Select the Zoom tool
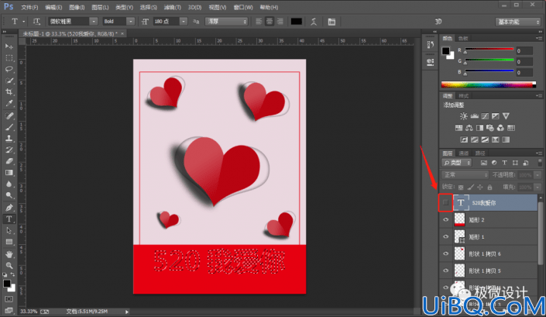This screenshot has width=546, height=317. click(x=9, y=265)
